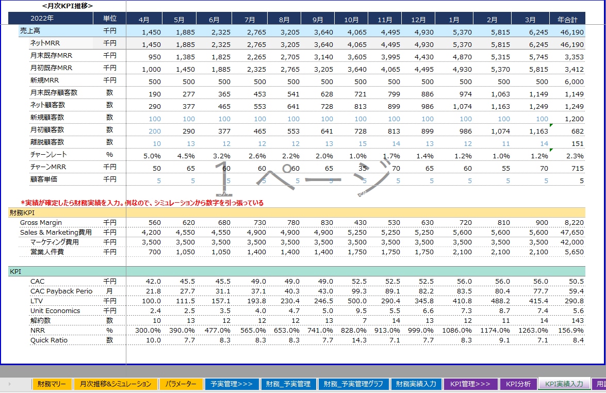Image resolution: width=606 pixels, height=393 pixels.
Task: Select the チャーンレート row label
Action: (48, 154)
